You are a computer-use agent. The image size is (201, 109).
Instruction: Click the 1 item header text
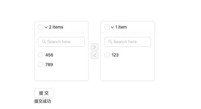(121, 27)
